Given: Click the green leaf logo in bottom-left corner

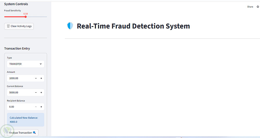Looking at the screenshot, I should [x=6, y=131].
